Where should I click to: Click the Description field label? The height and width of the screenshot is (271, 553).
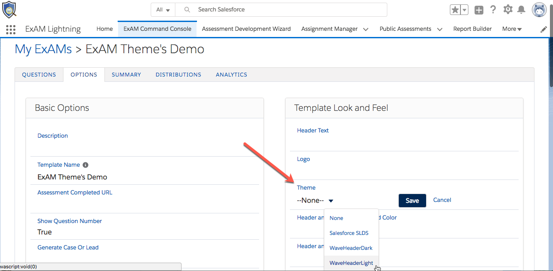[52, 136]
